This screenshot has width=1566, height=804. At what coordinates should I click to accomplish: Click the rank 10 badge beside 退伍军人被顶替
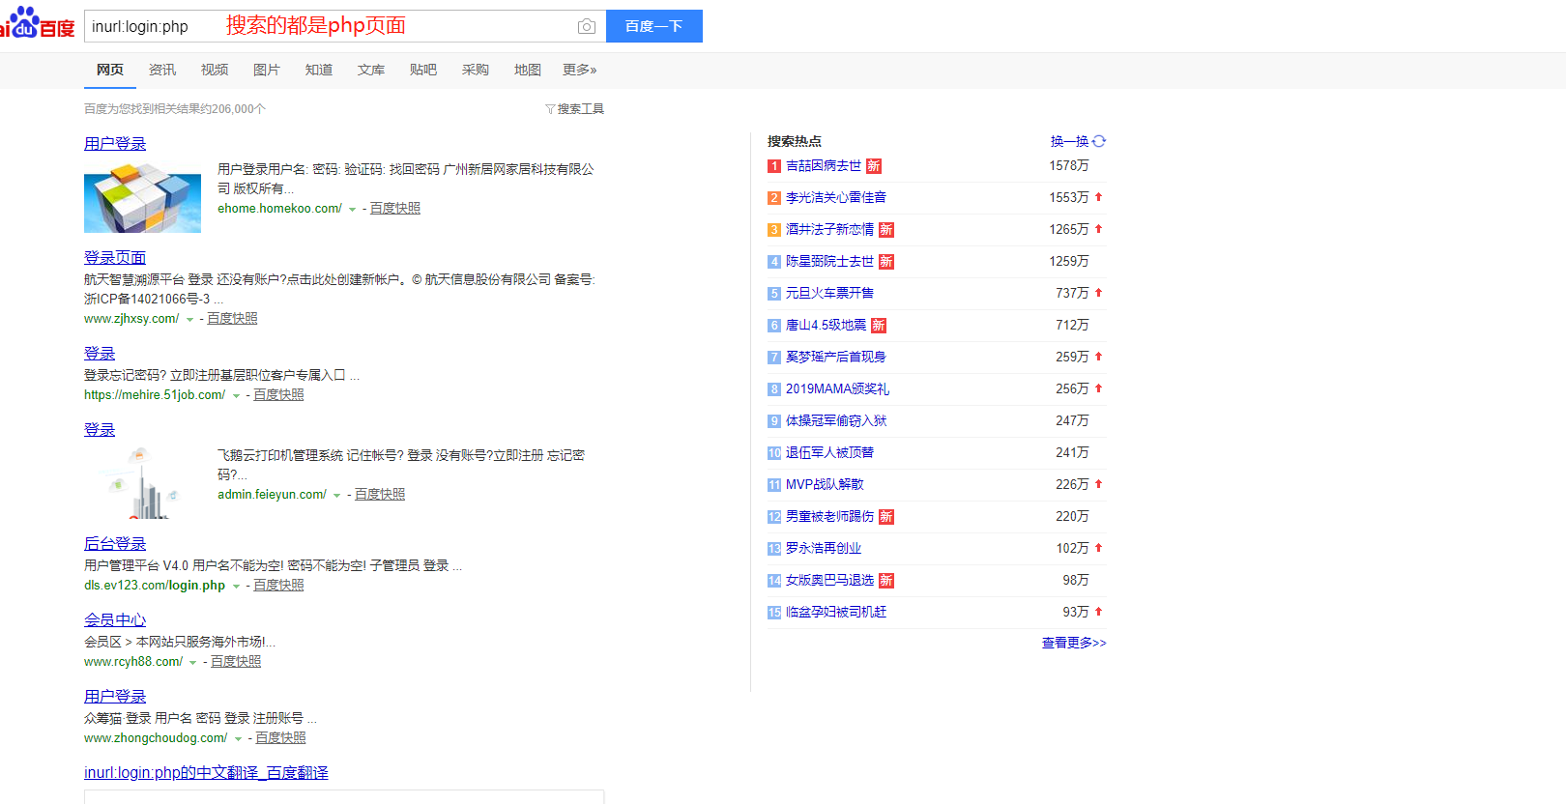pos(773,453)
